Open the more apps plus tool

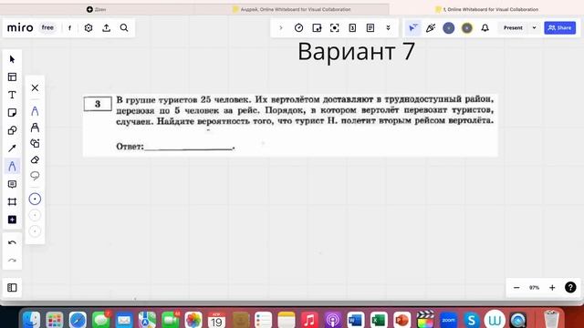(x=12, y=220)
